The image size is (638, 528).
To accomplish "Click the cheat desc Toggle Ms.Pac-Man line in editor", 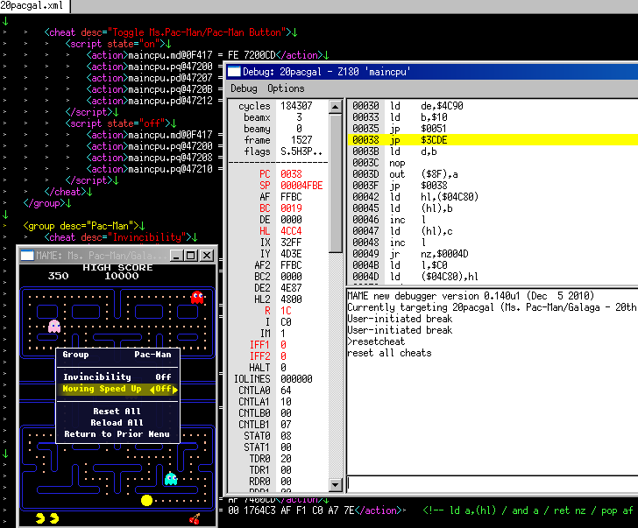I will (171, 32).
